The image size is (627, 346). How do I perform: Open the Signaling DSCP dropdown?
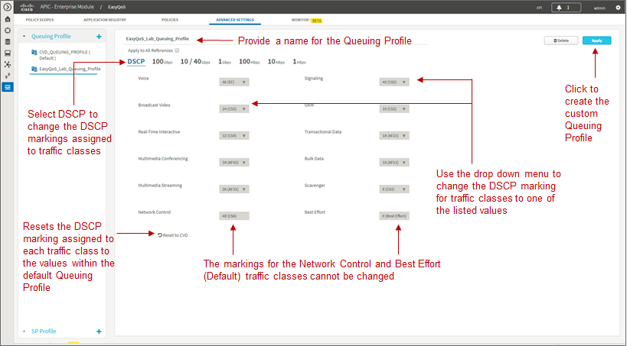point(394,82)
